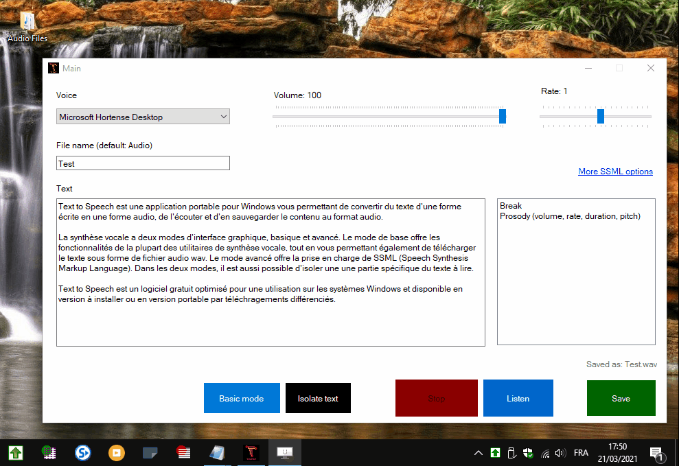The height and width of the screenshot is (466, 679).
Task: Click the Volume slider handle
Action: (x=503, y=117)
